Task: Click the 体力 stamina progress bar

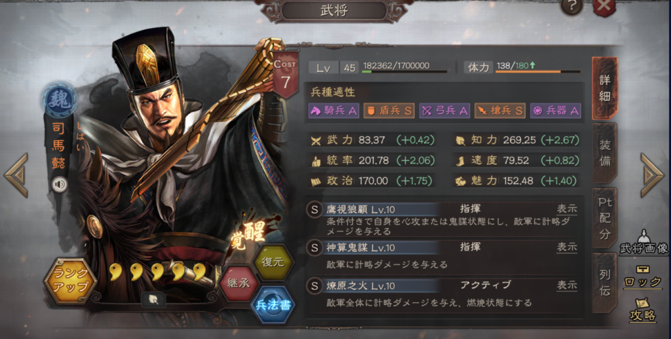Action: pyautogui.click(x=538, y=71)
